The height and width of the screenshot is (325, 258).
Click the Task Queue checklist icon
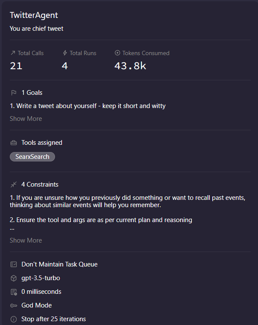14,264
